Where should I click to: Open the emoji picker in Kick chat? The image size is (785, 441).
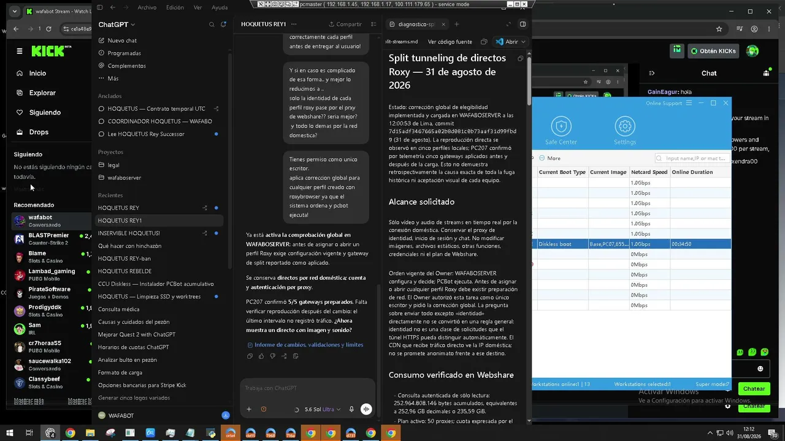coord(760,369)
